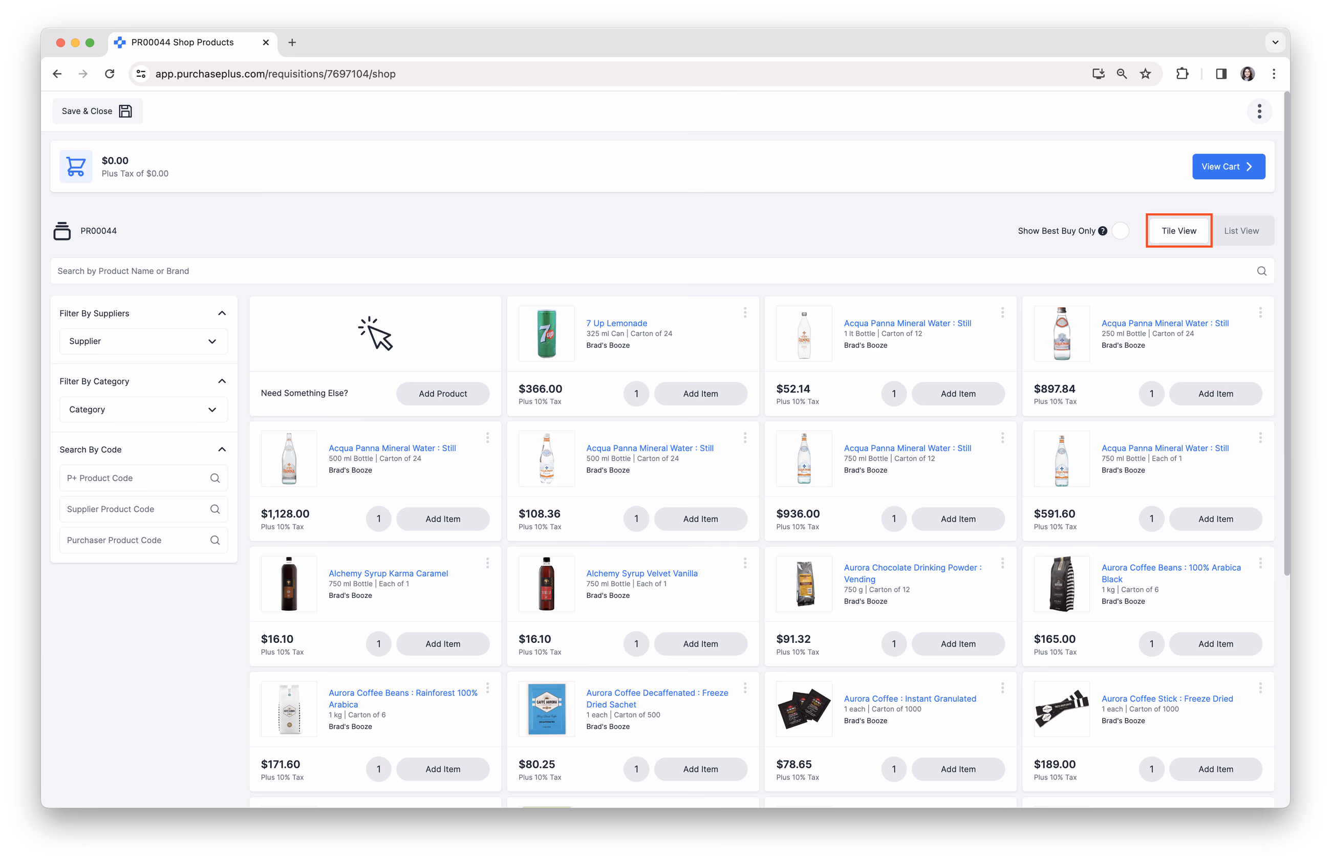Click the 7 Up Lemonade can thumbnail

coord(546,334)
